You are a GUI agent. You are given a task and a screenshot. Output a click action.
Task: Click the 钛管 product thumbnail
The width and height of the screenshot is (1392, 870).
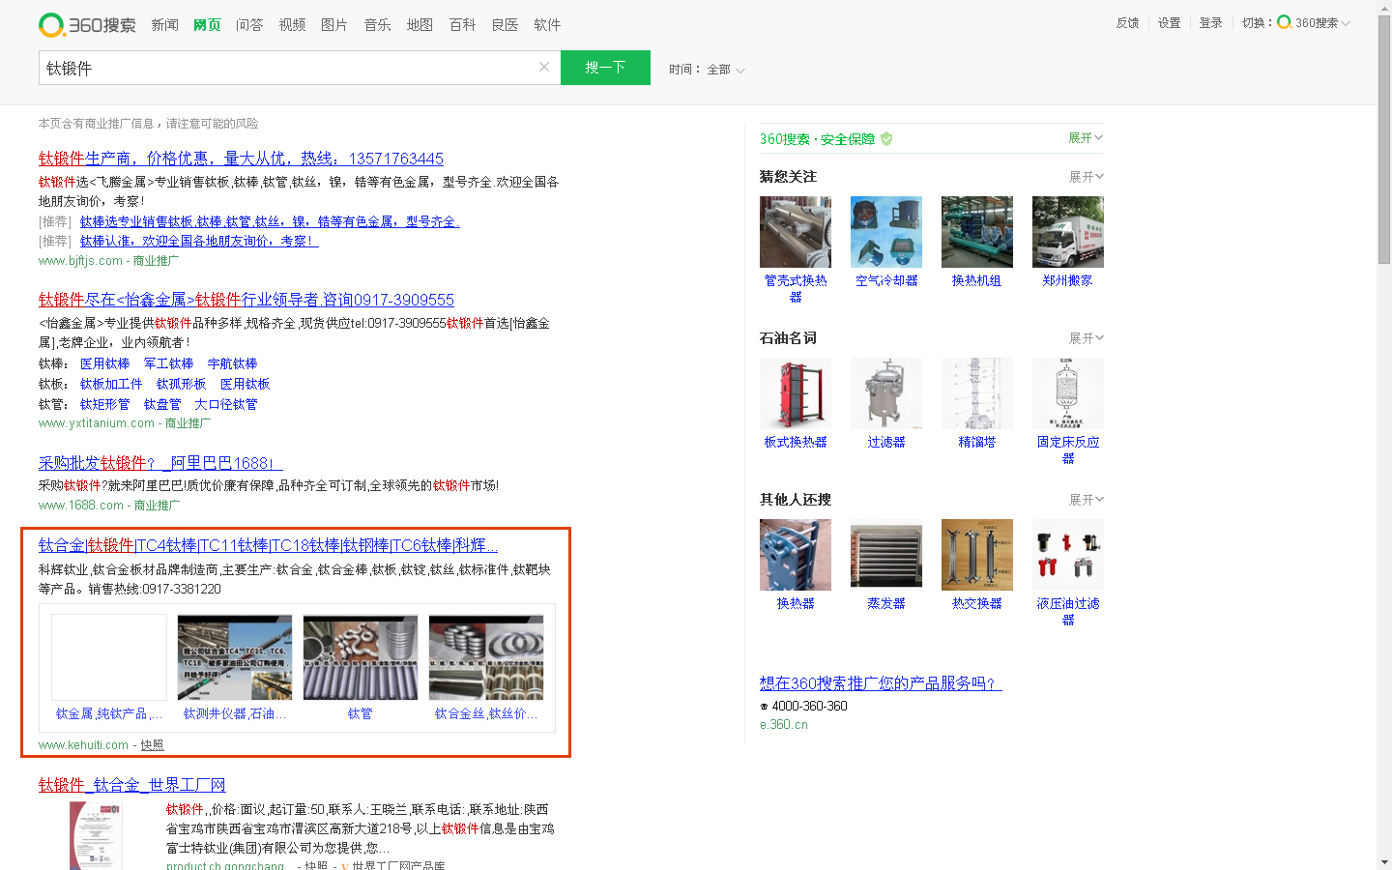coord(361,657)
